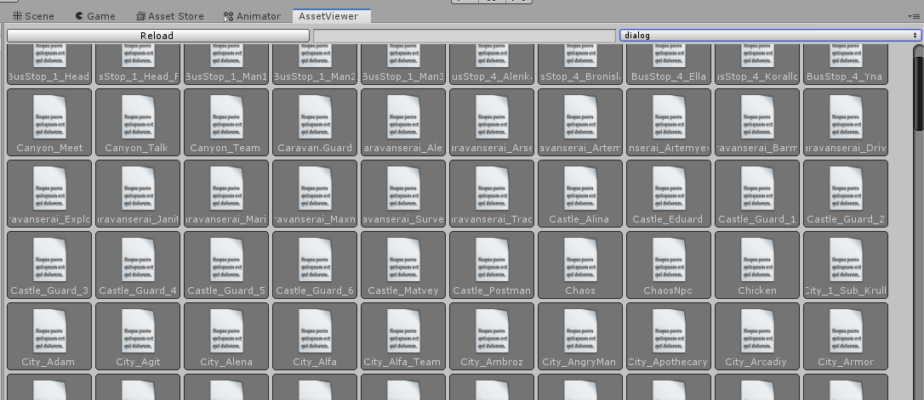Select the City_Ambroz dialog asset
Image resolution: width=924 pixels, height=400 pixels.
(x=492, y=336)
